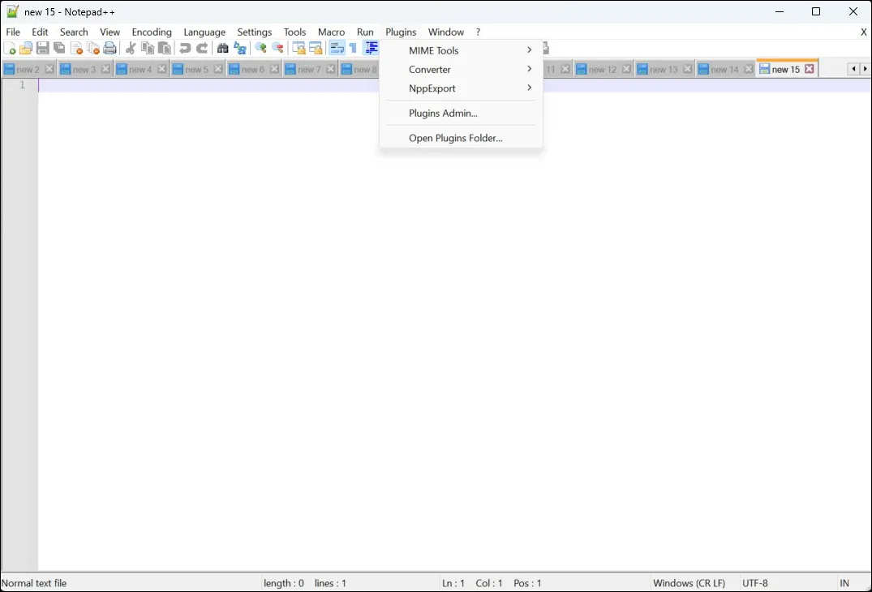Click the New file toolbar icon
This screenshot has width=872, height=592.
[x=10, y=49]
